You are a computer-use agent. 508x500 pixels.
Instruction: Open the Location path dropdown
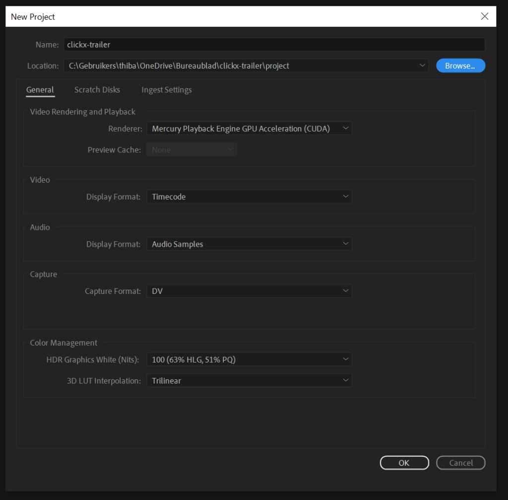(x=246, y=66)
